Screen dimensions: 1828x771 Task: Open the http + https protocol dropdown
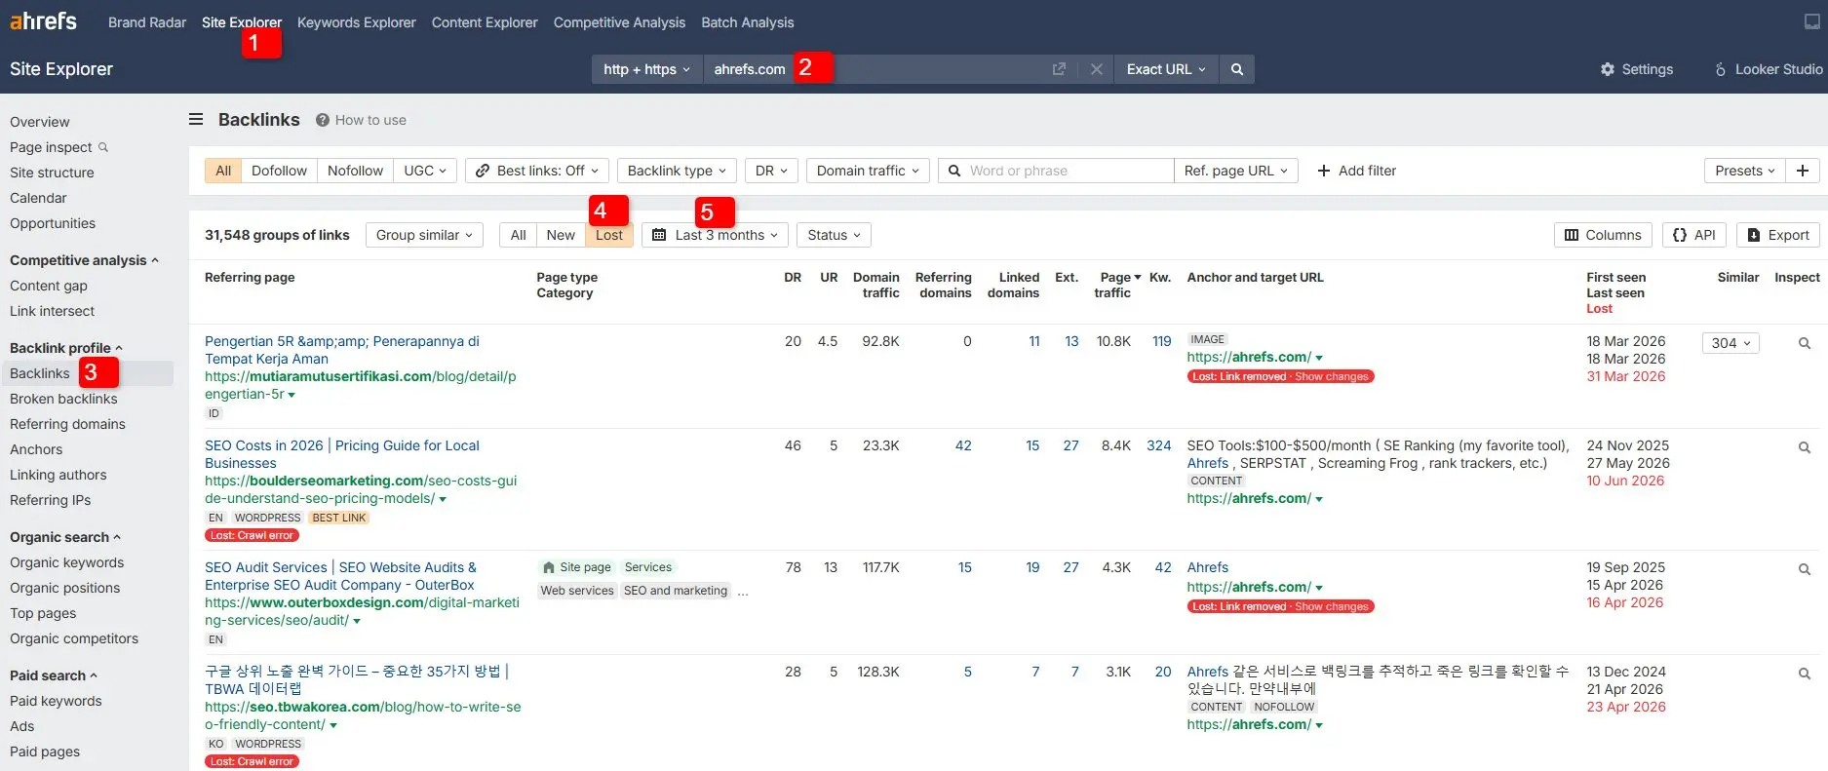[647, 69]
